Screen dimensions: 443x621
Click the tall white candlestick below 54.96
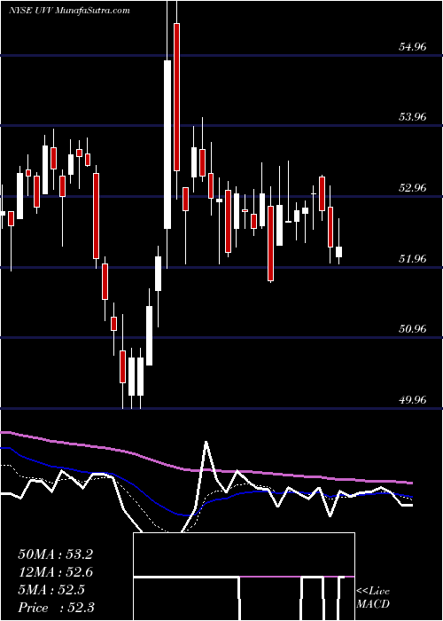coord(167,145)
